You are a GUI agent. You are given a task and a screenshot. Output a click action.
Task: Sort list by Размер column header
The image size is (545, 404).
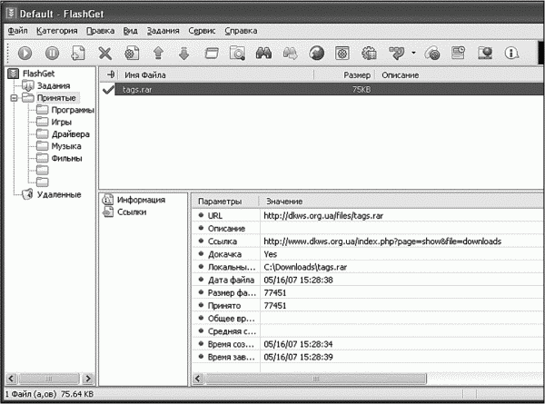[x=344, y=75]
